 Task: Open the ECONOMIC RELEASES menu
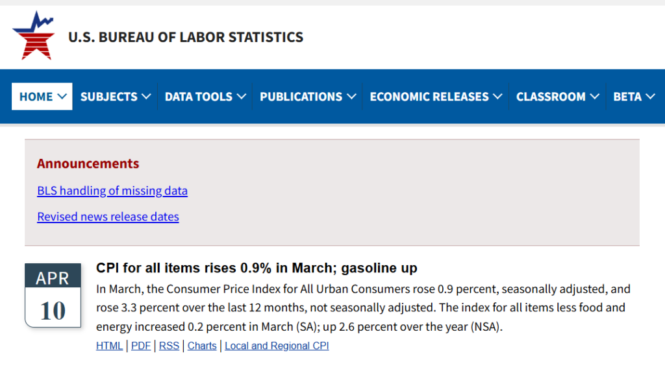436,97
